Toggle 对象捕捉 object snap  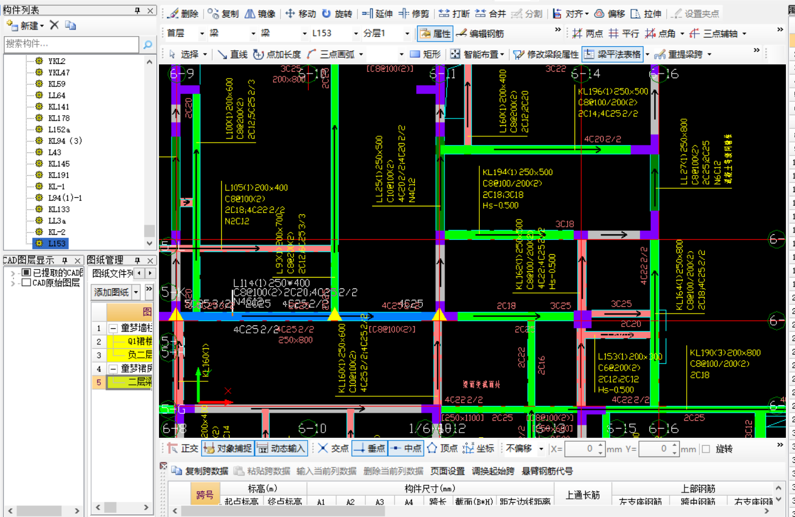[227, 449]
